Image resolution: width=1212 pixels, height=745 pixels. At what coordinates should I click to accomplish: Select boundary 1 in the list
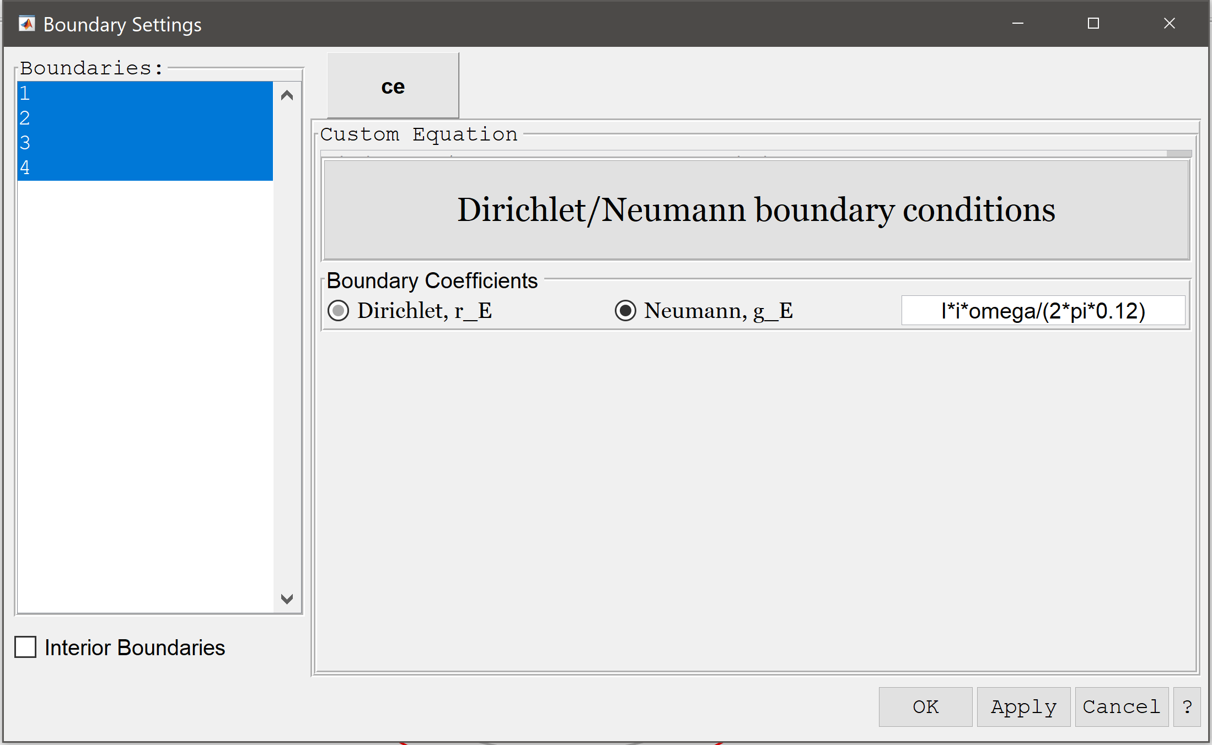point(145,94)
